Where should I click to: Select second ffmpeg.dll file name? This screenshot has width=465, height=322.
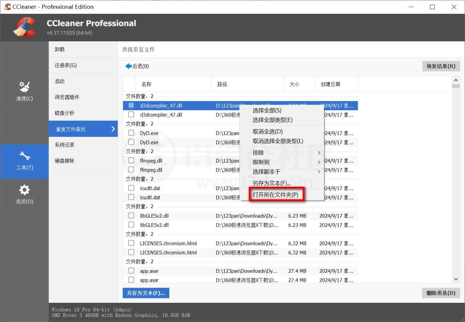click(151, 170)
